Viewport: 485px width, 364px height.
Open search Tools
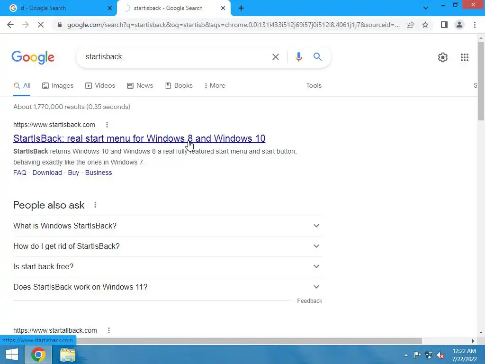click(314, 85)
